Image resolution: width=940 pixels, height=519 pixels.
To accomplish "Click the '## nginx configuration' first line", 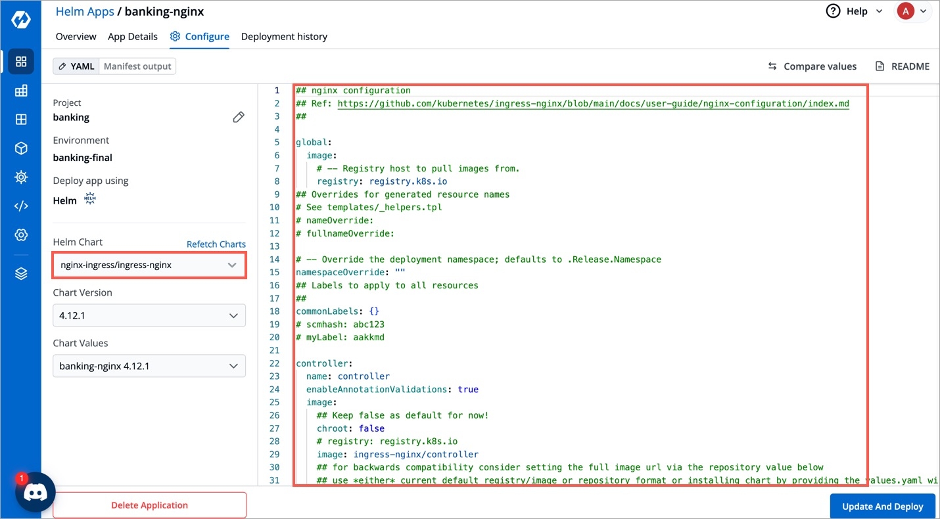I will click(353, 90).
